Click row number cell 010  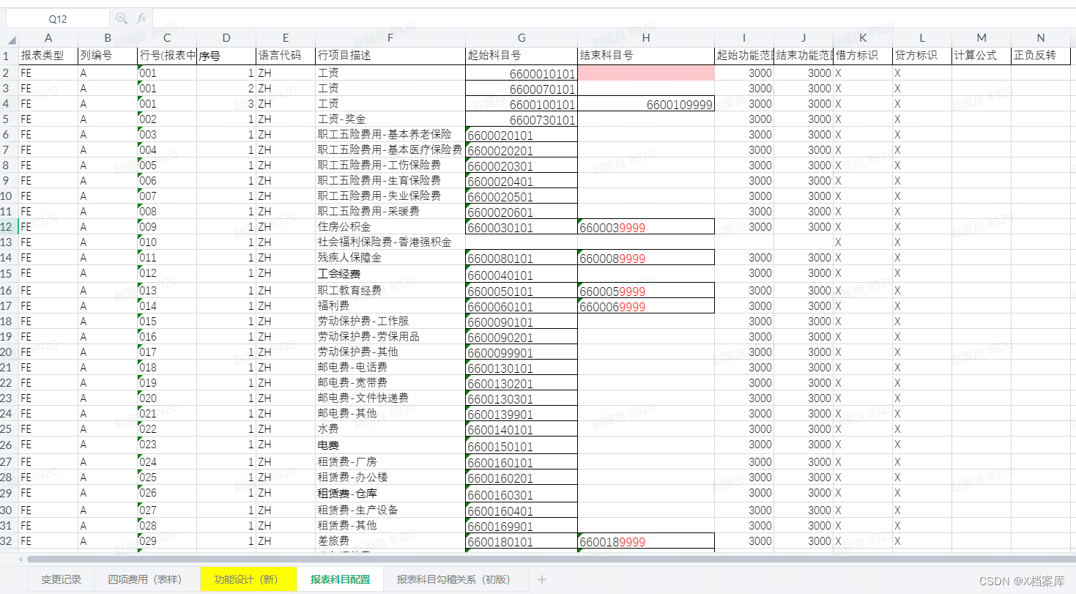(167, 242)
